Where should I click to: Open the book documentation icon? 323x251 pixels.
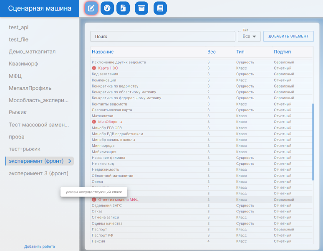click(160, 8)
